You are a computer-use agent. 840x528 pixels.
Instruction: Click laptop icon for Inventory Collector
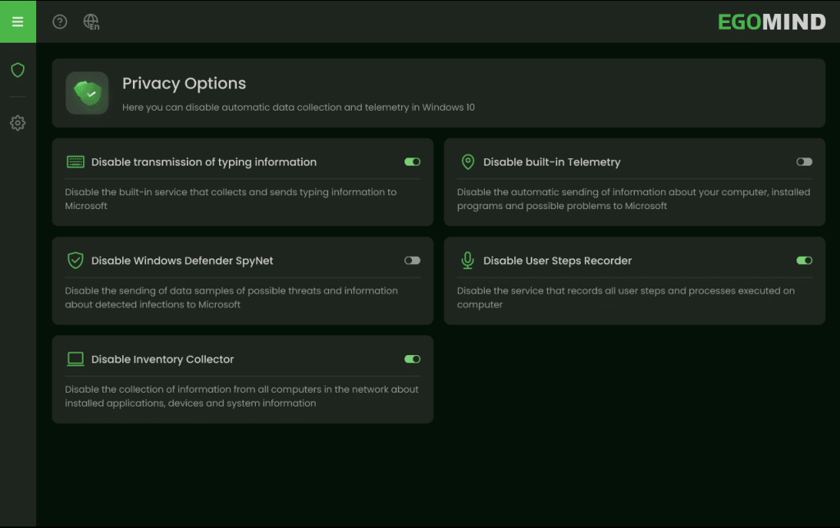(x=75, y=359)
